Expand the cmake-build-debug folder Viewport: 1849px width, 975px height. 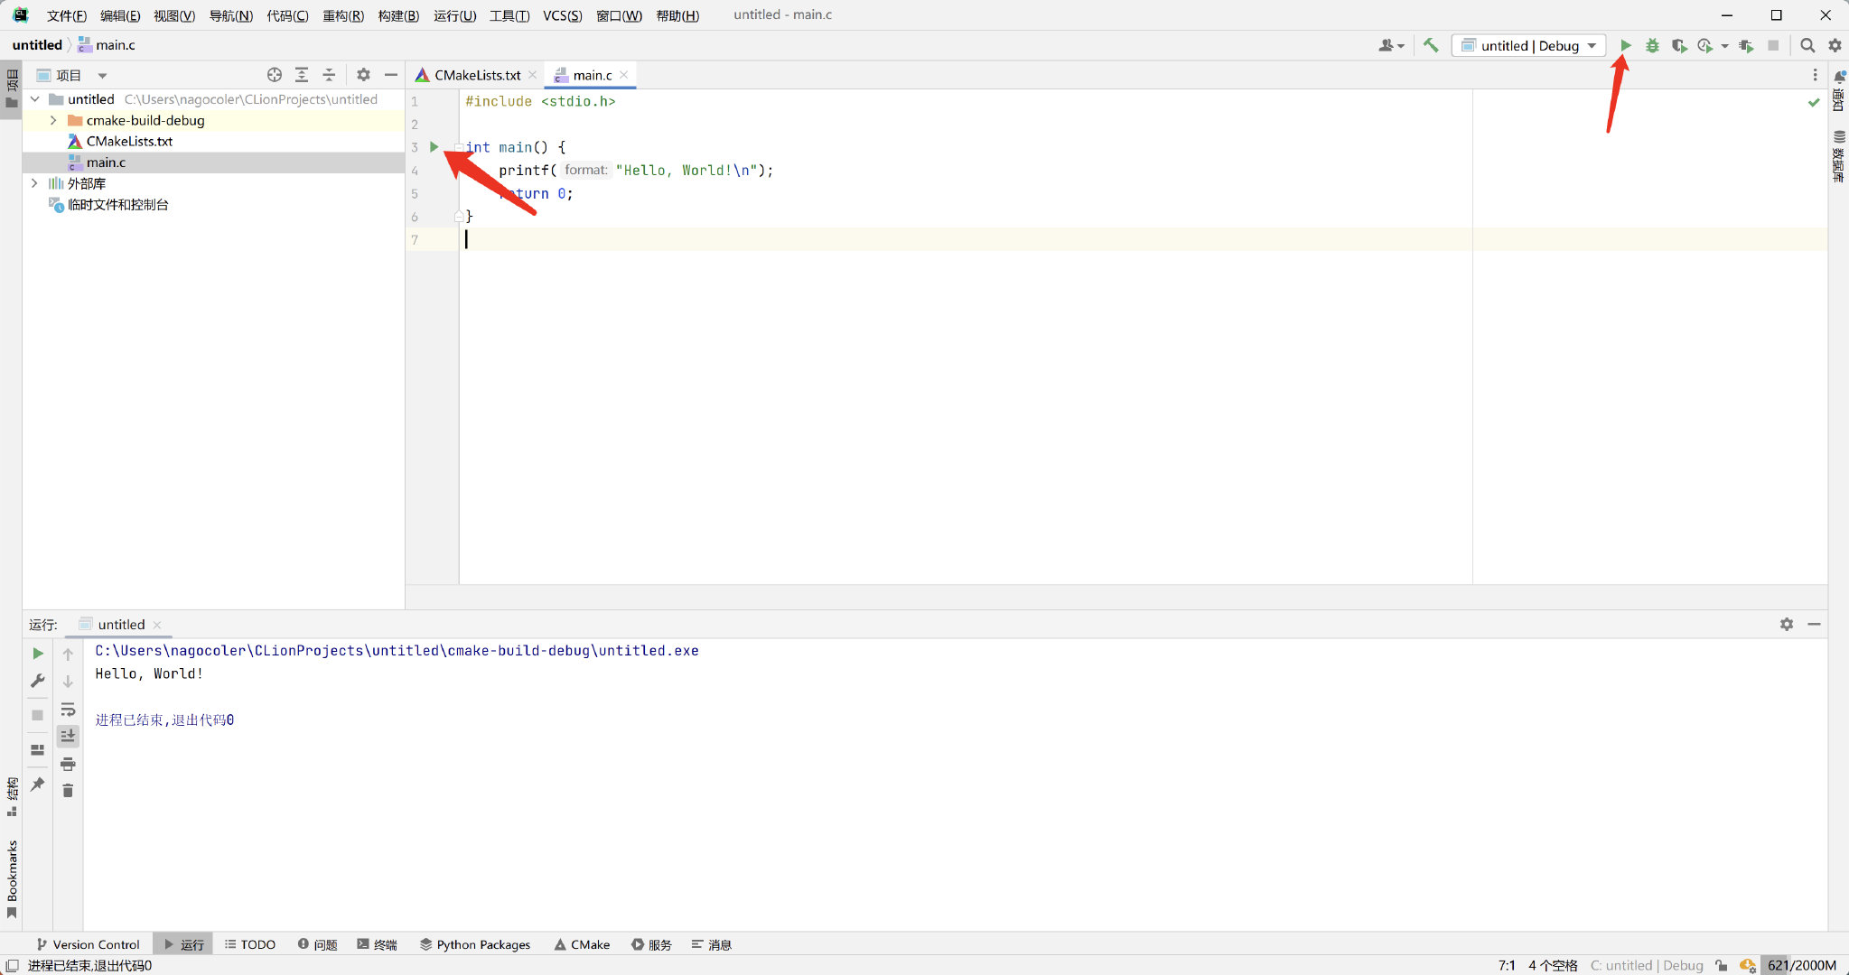pyautogui.click(x=53, y=120)
